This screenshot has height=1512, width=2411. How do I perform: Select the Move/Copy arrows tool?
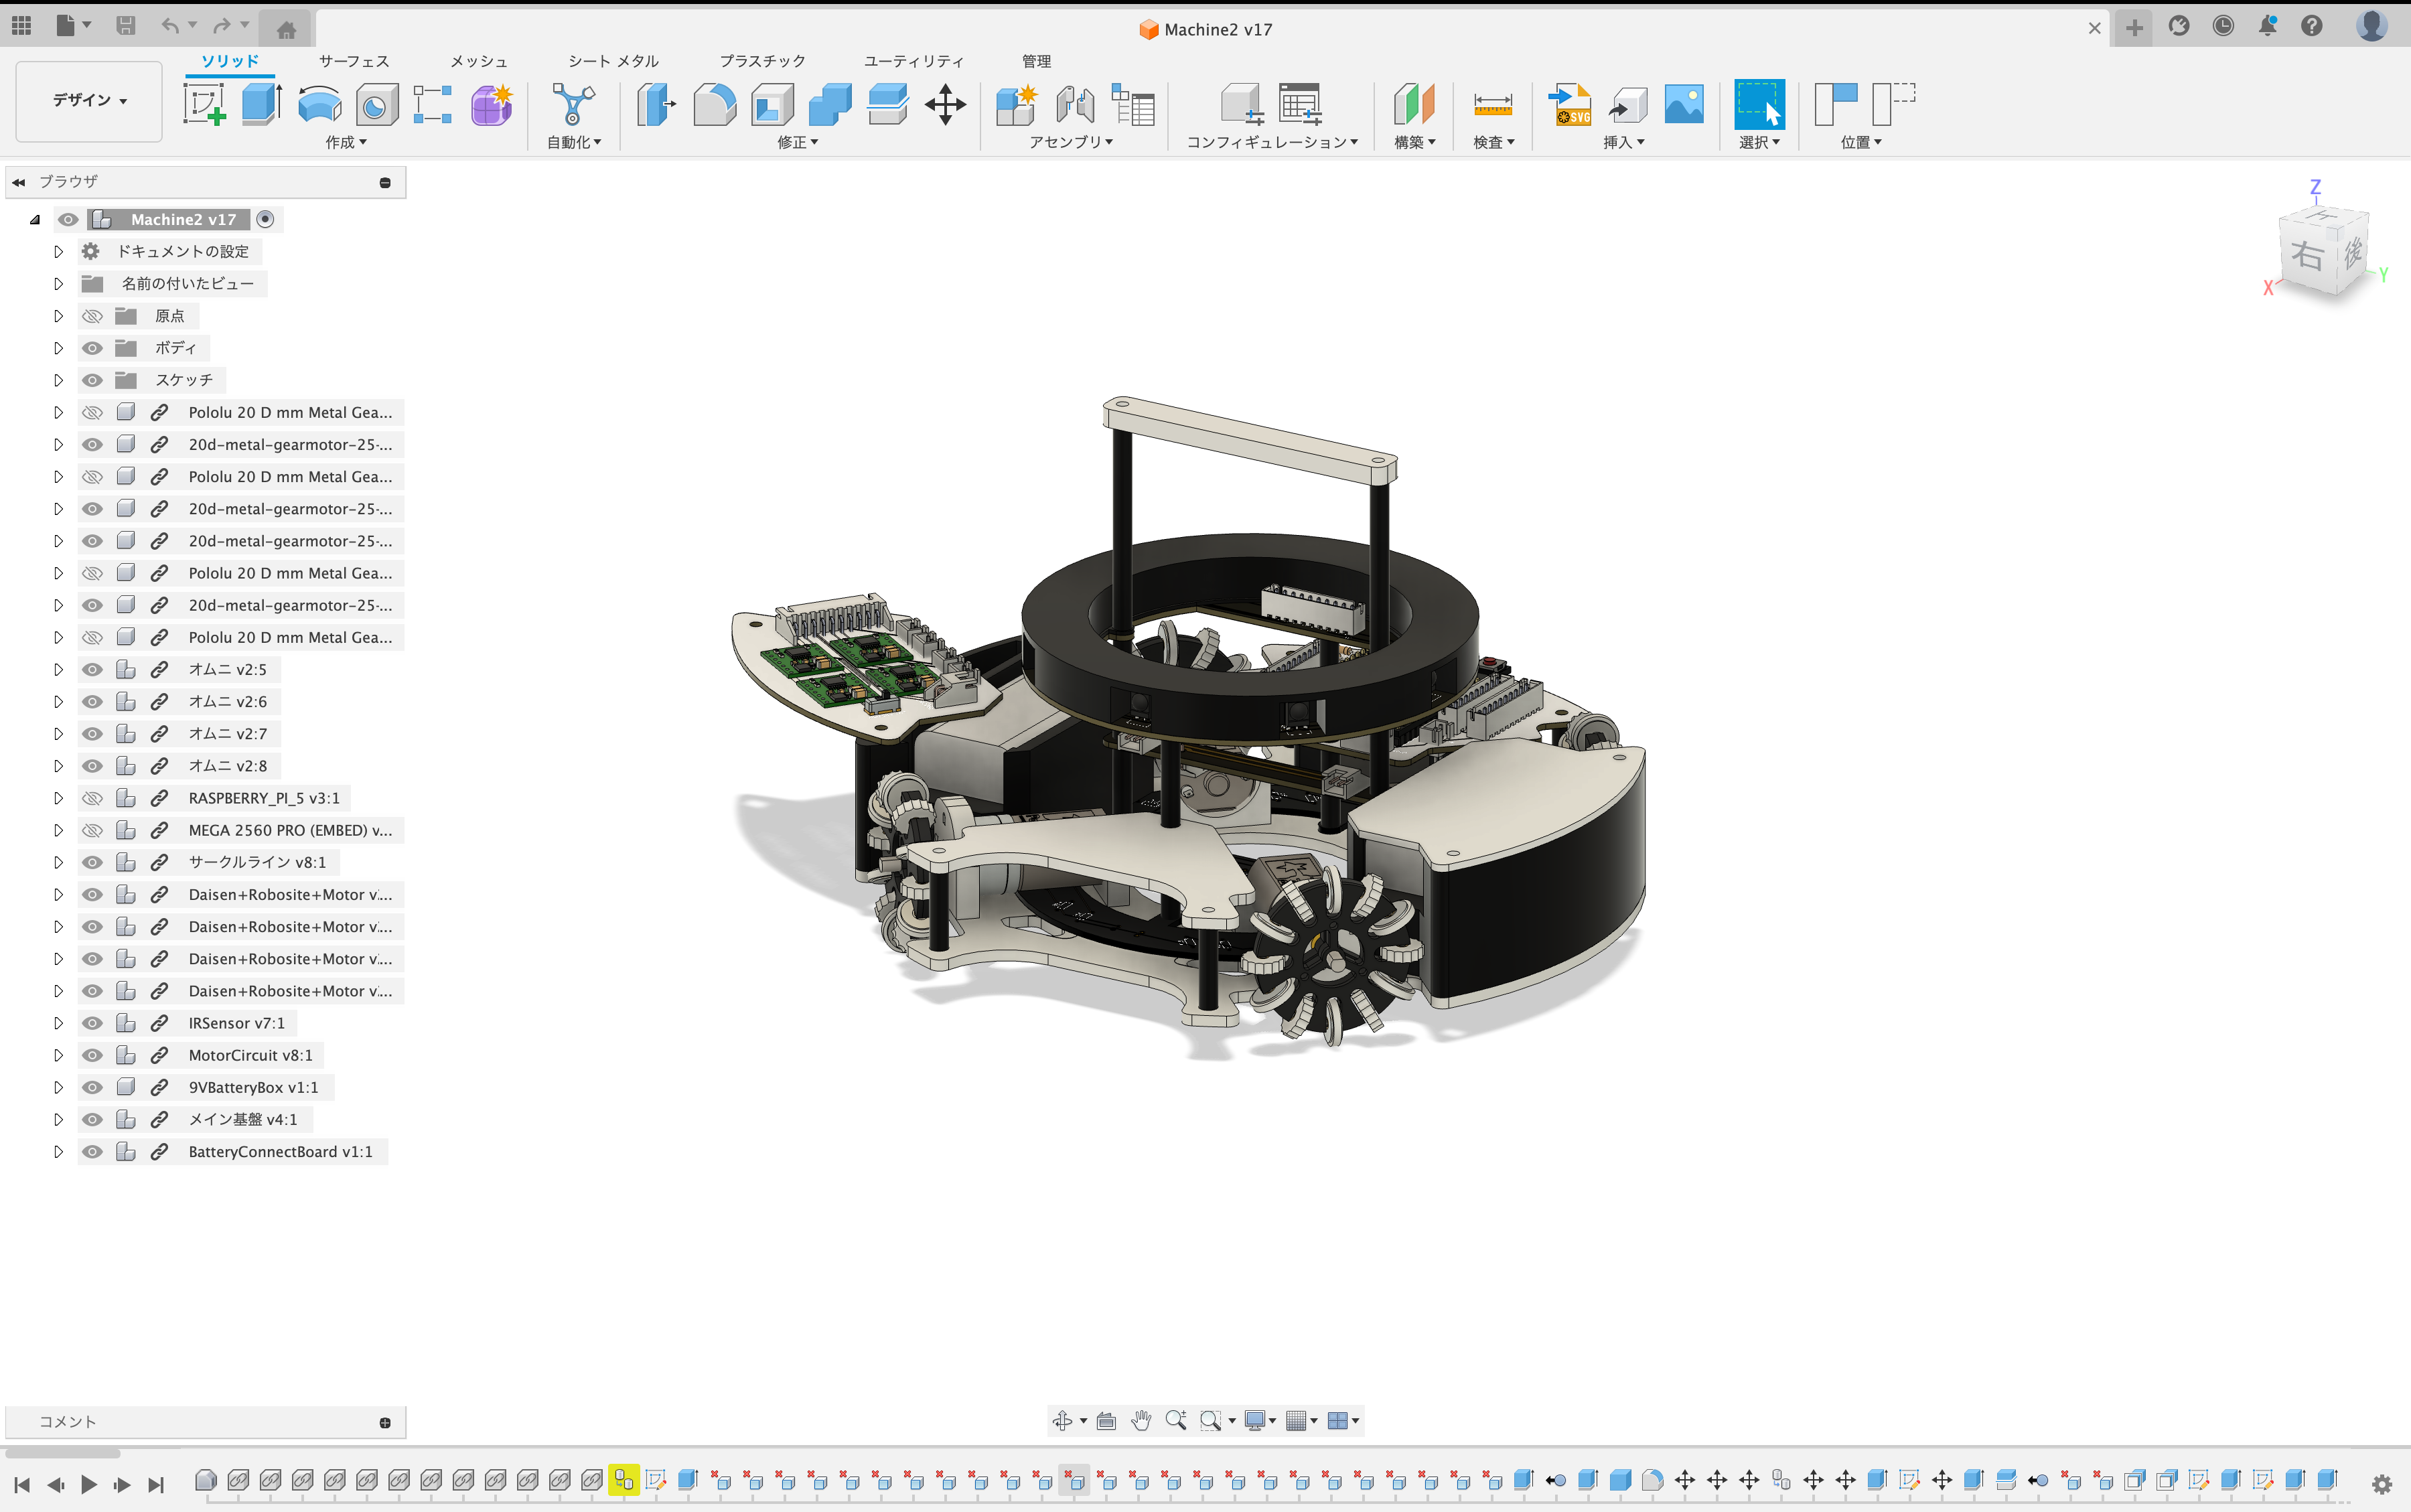[945, 104]
